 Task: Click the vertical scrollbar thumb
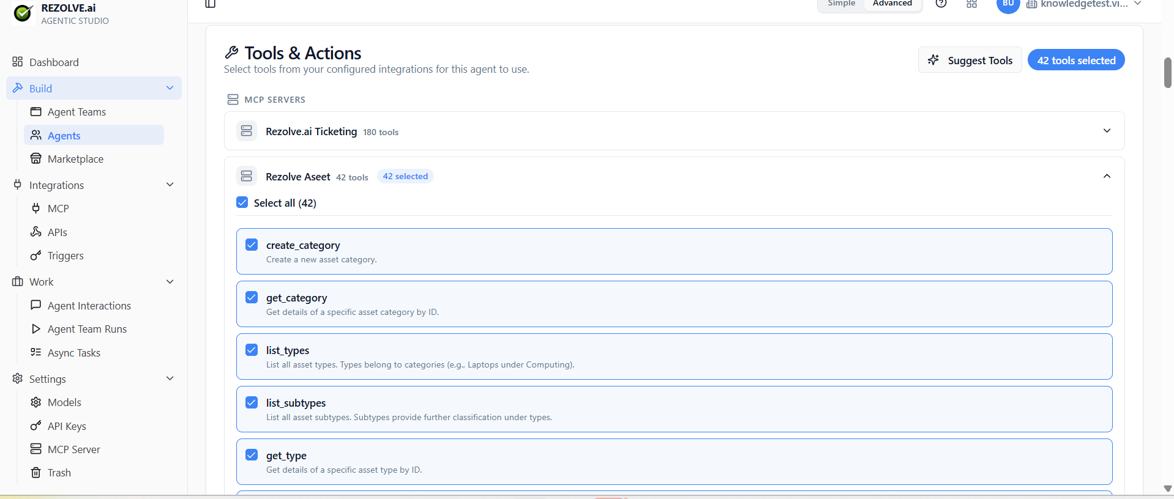1168,73
